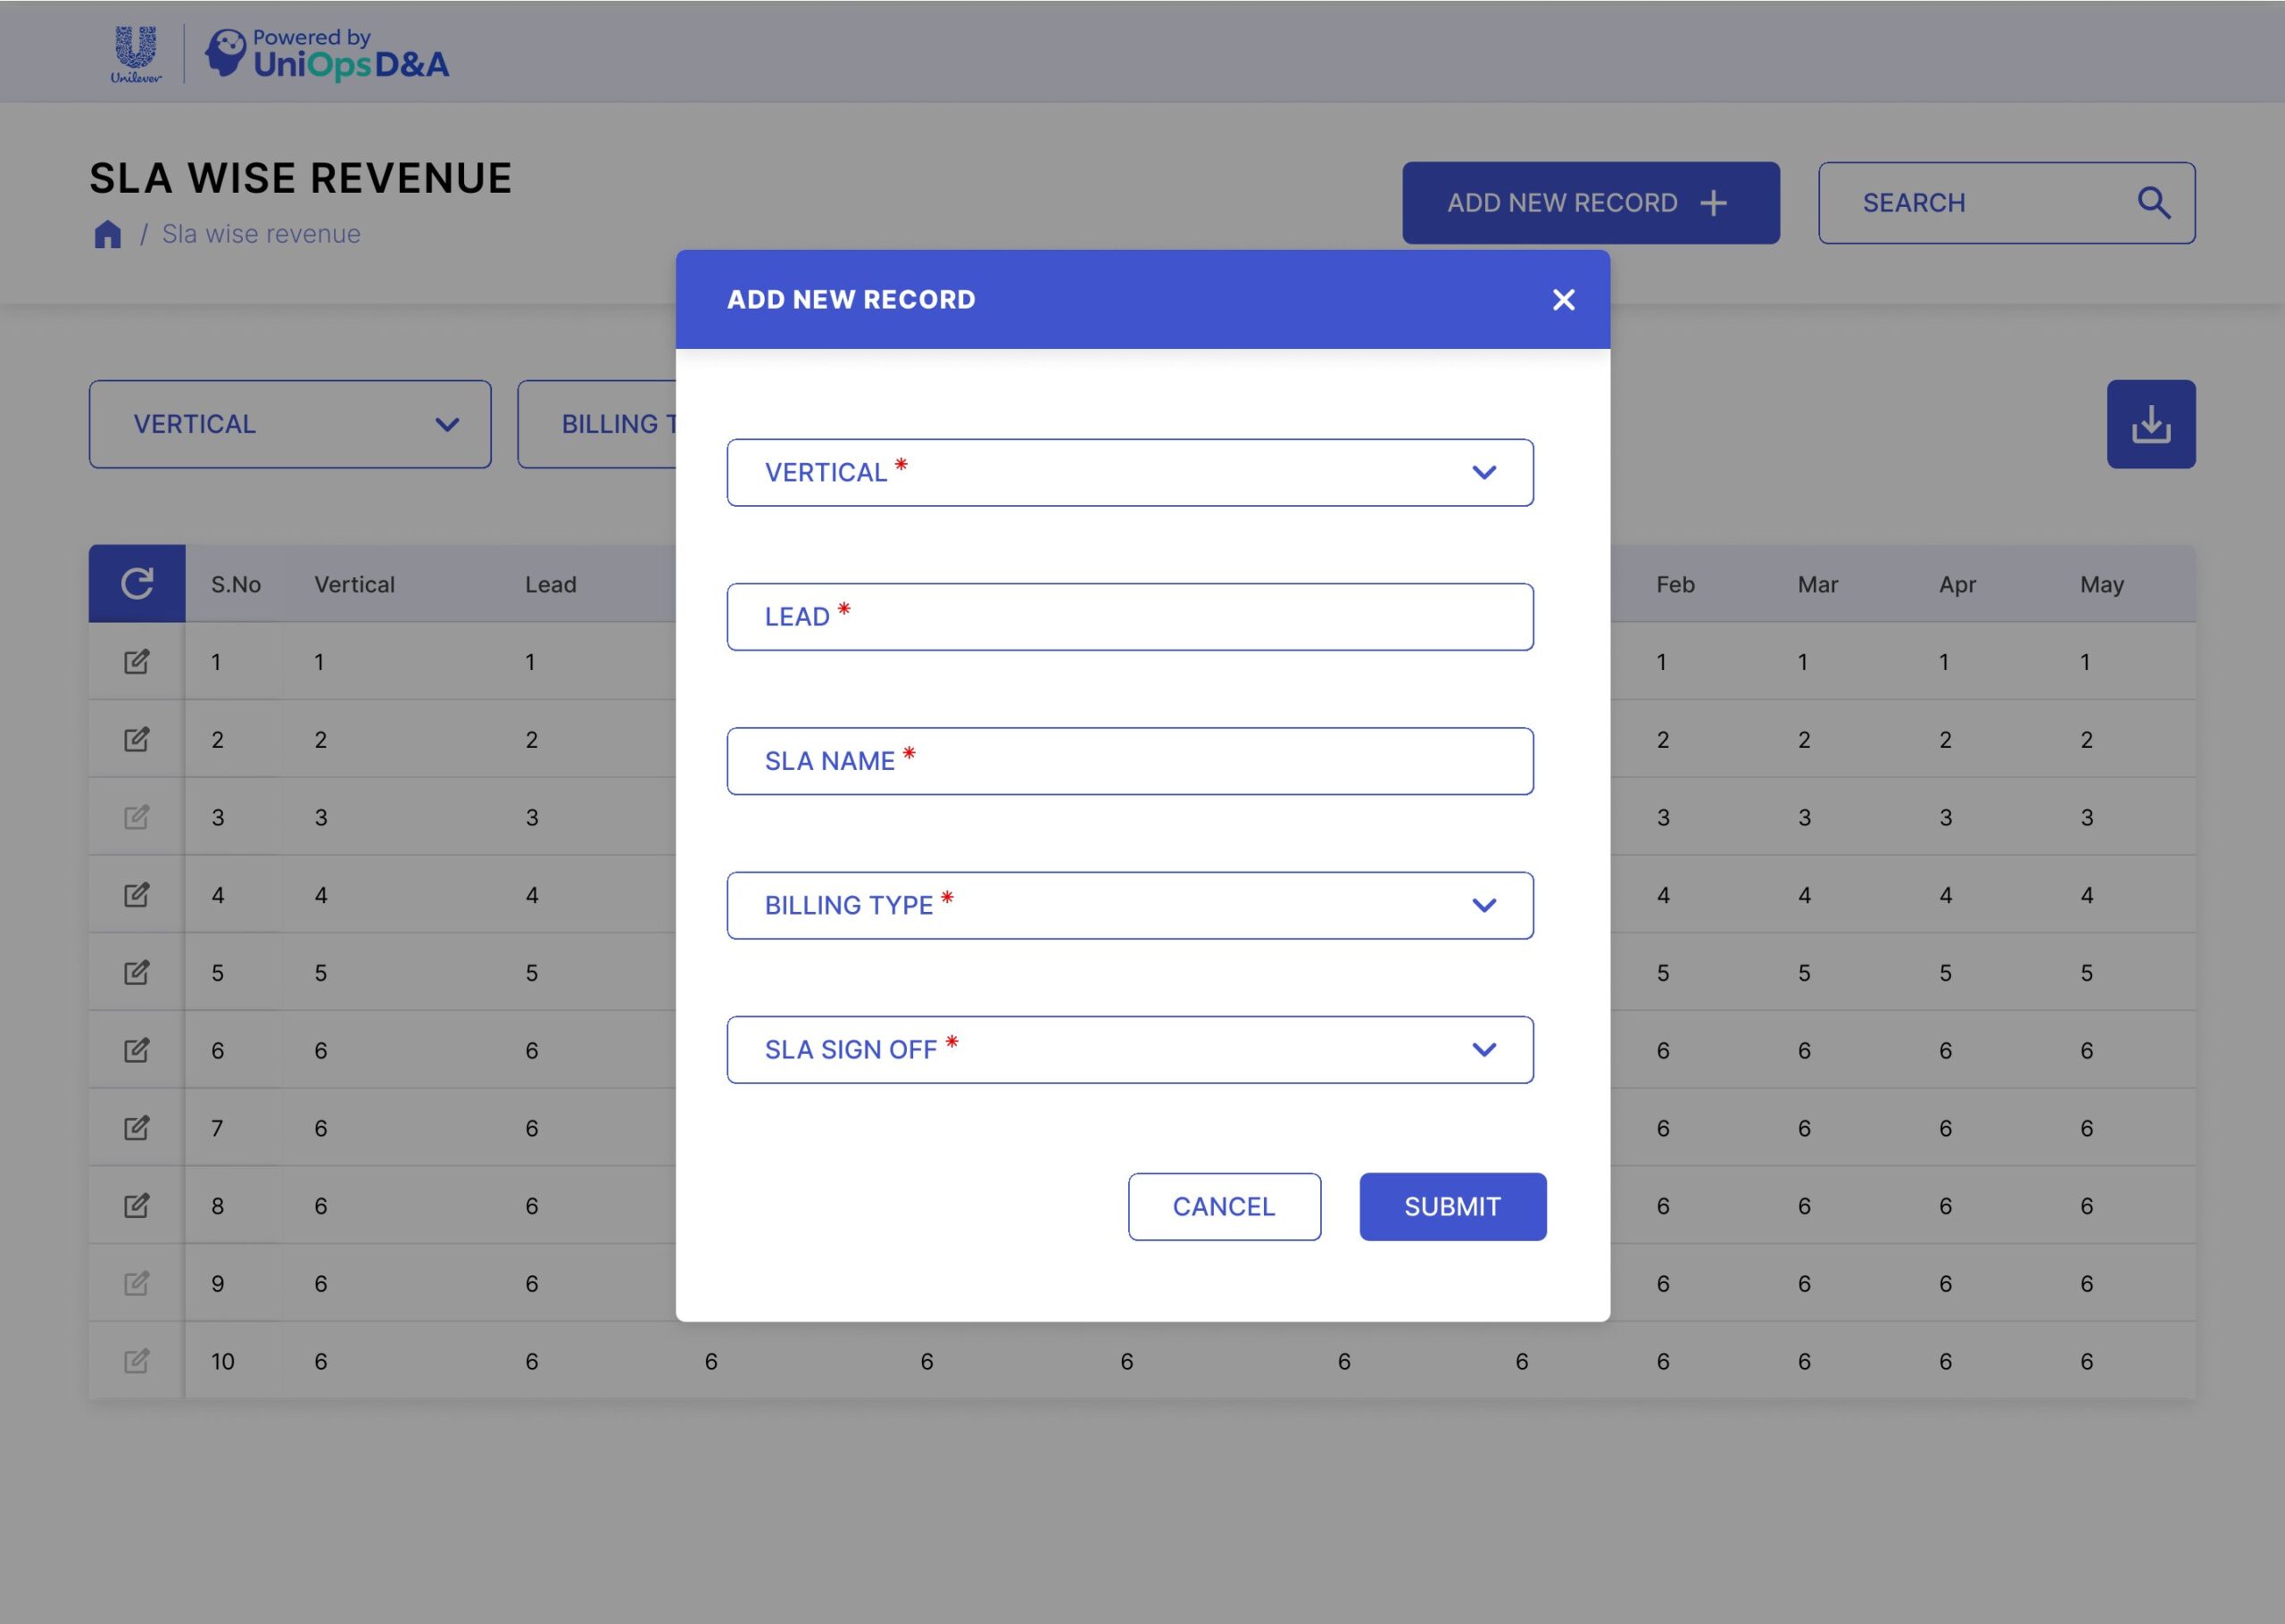Expand the Billing Type dropdown in dialog
Image resolution: width=2285 pixels, height=1624 pixels.
pyautogui.click(x=1129, y=905)
